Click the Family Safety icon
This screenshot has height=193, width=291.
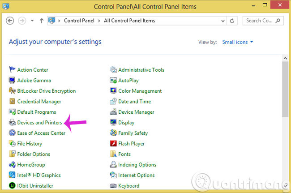[114, 133]
